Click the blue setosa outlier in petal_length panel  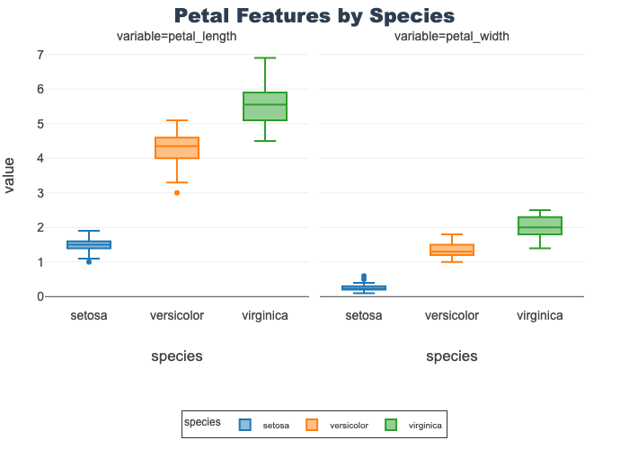(x=89, y=261)
